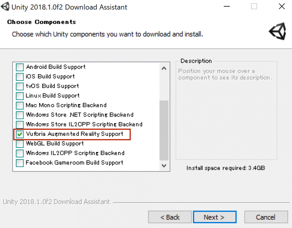Tick the tvOS Build Support checkbox

[x=20, y=86]
